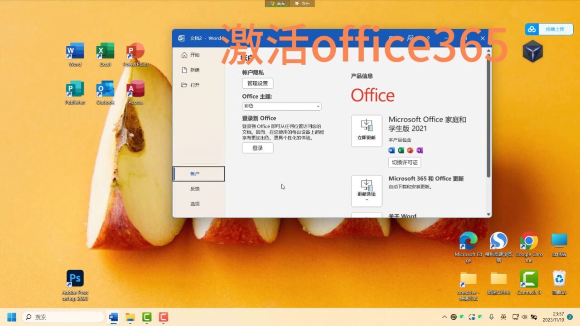This screenshot has height=326, width=580.
Task: Click the 登录 sign-in button
Action: 257,148
